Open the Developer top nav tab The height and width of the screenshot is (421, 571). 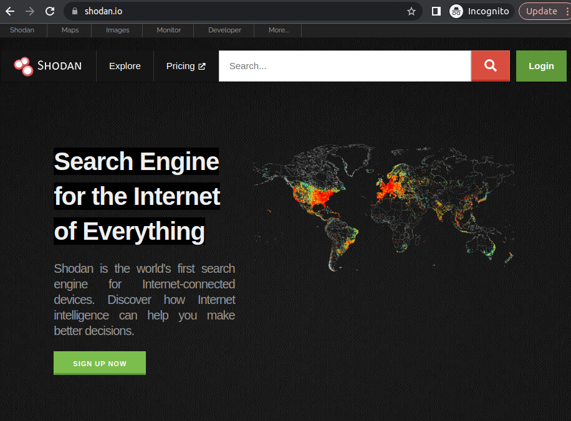click(224, 30)
